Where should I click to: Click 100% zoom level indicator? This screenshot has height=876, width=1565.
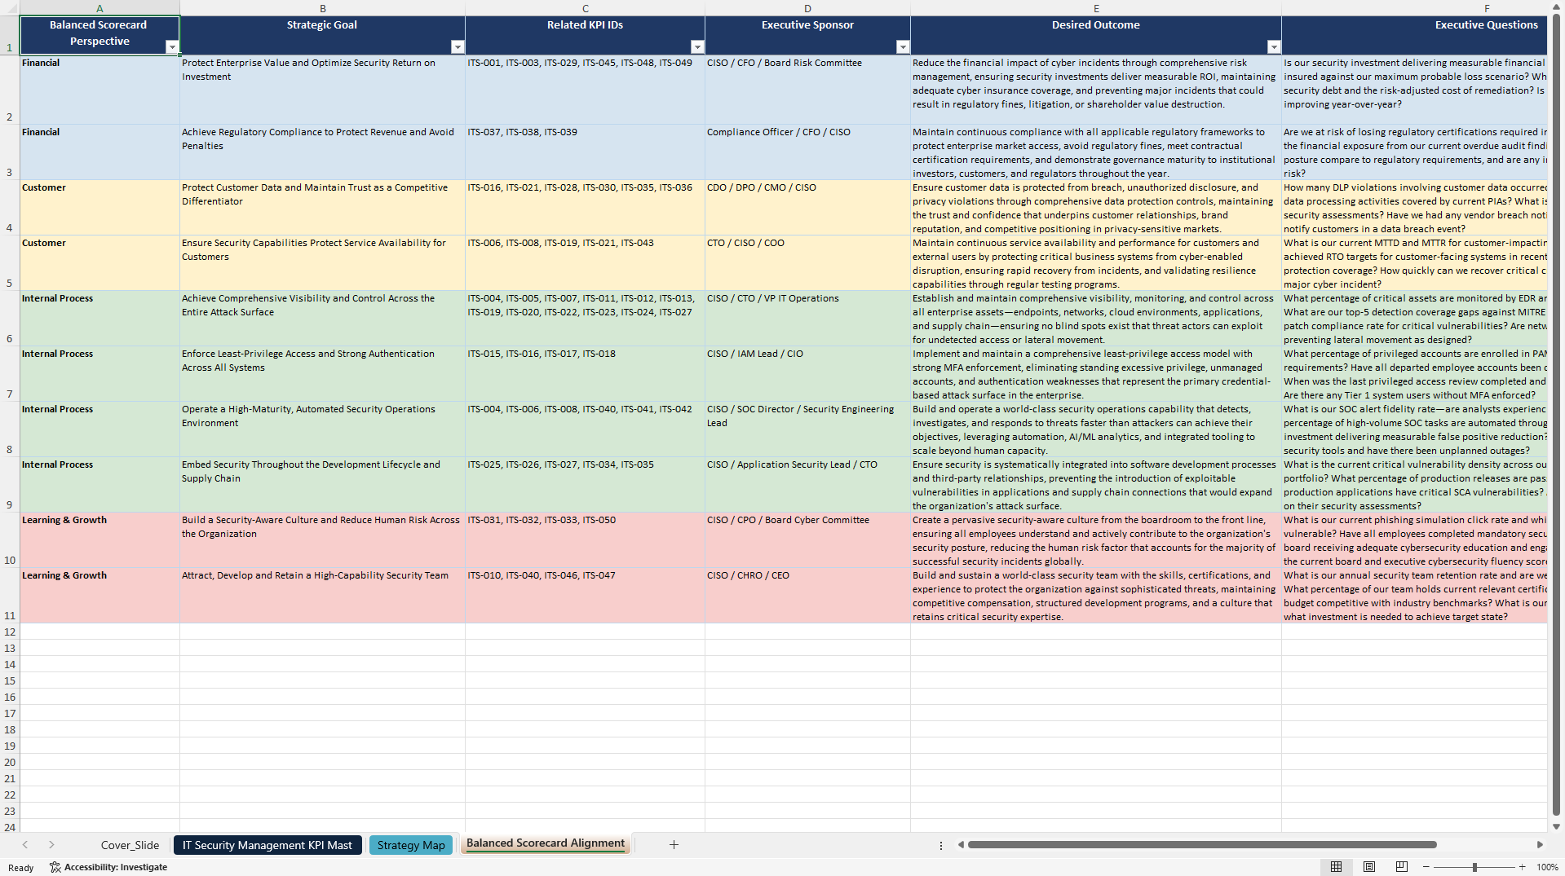click(1547, 867)
